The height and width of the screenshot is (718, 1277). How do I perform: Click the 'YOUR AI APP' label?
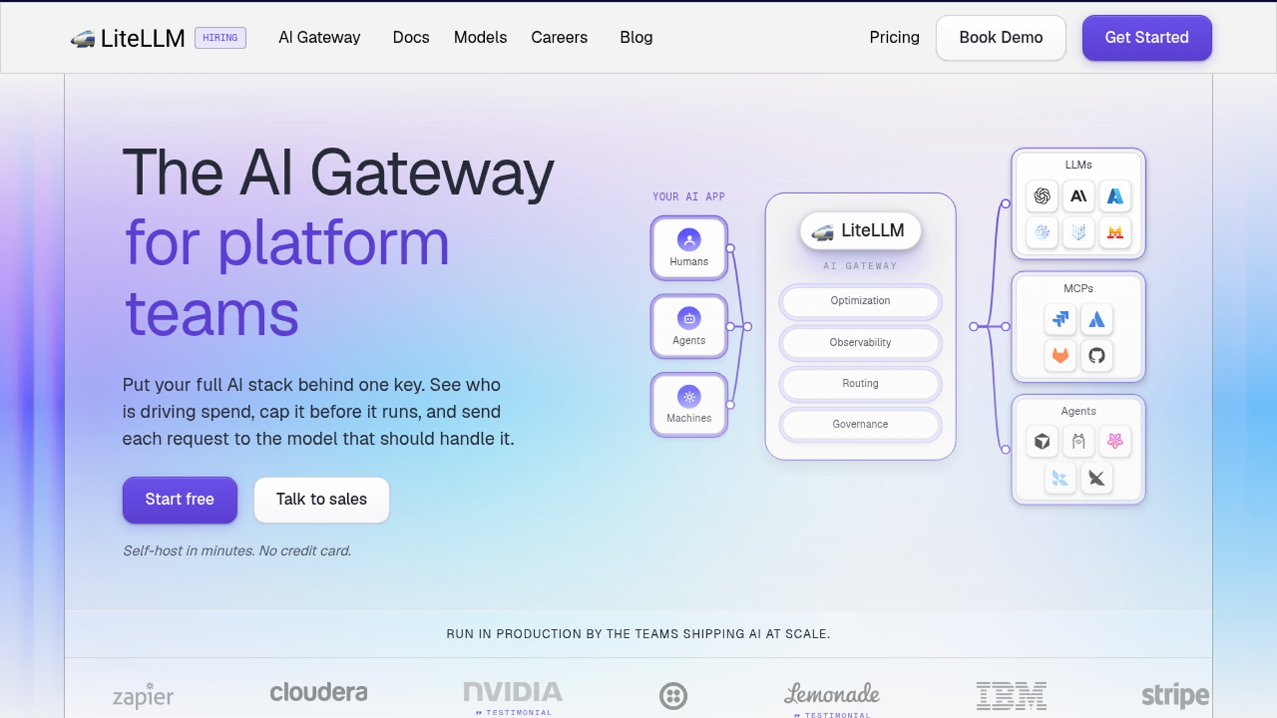(x=688, y=197)
